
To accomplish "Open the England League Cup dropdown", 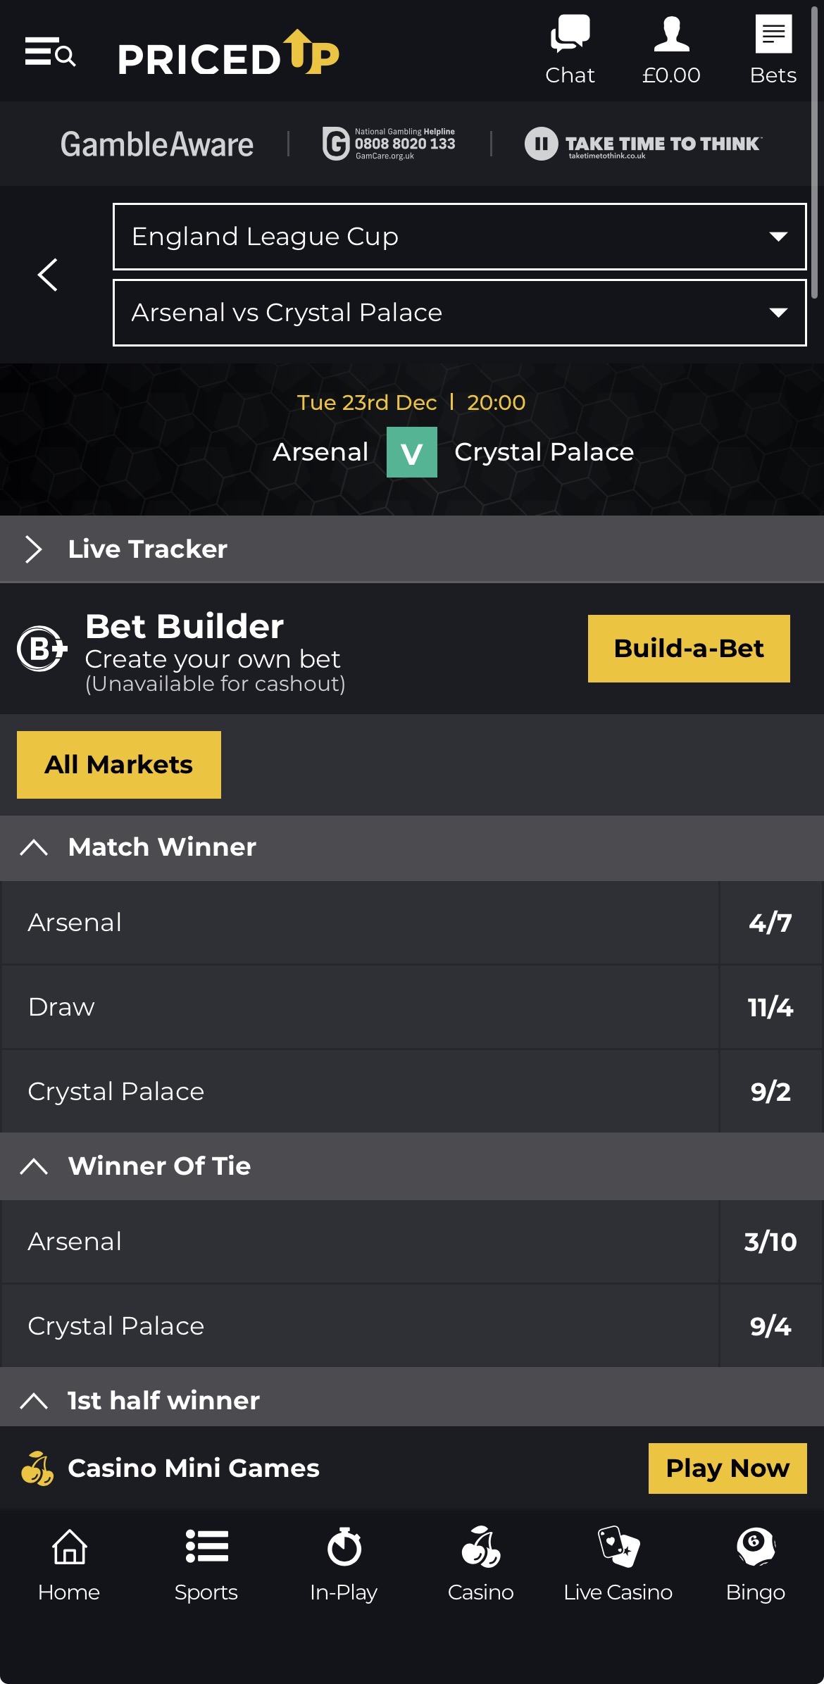I will tap(461, 237).
